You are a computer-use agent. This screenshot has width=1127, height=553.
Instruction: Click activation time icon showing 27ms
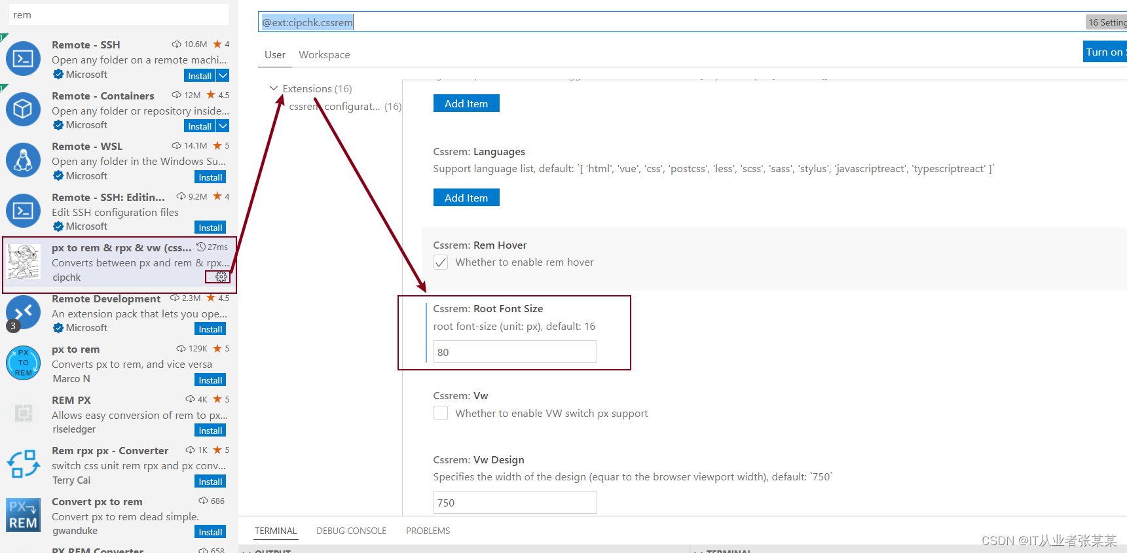click(x=201, y=247)
